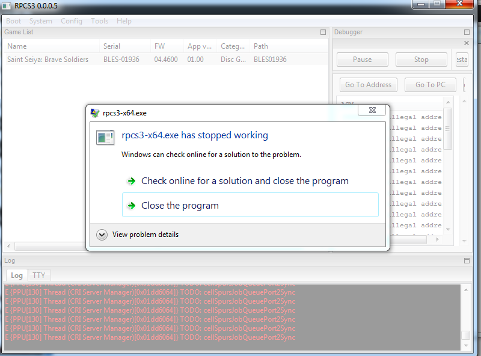Click the partially visible Restart button in Debugger
Image resolution: width=481 pixels, height=356 pixels.
462,60
